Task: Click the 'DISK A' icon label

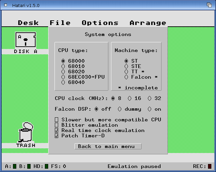Action: point(26,52)
